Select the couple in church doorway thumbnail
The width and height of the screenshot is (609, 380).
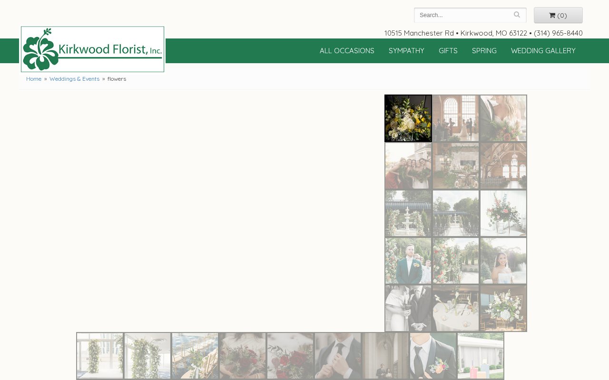click(385, 356)
